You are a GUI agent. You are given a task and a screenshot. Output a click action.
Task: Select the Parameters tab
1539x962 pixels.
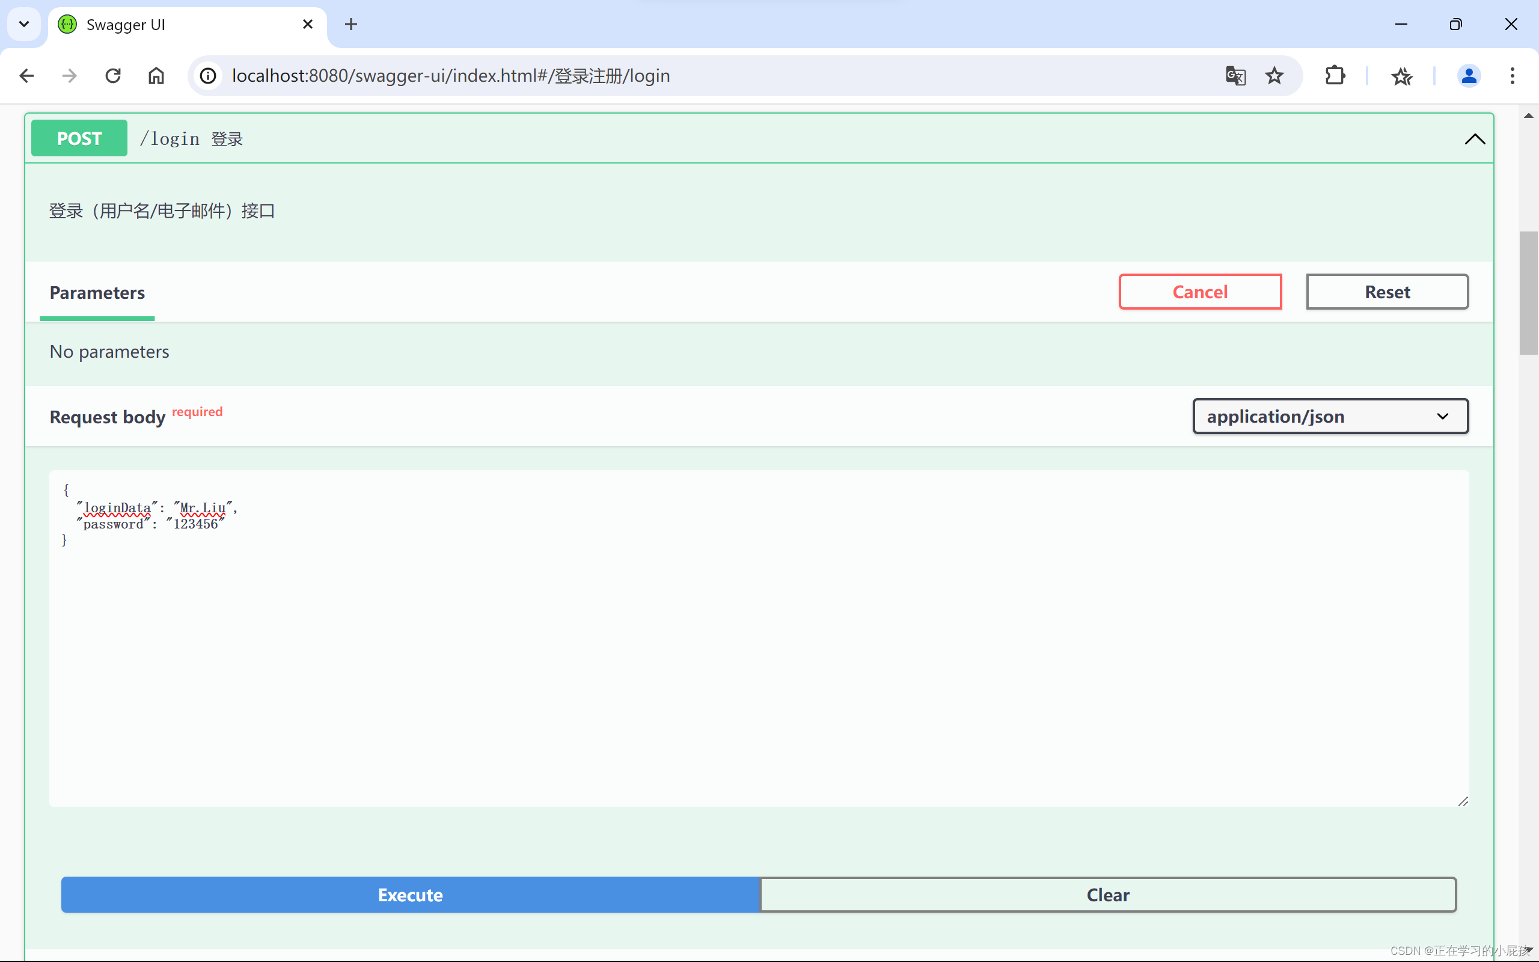point(97,292)
